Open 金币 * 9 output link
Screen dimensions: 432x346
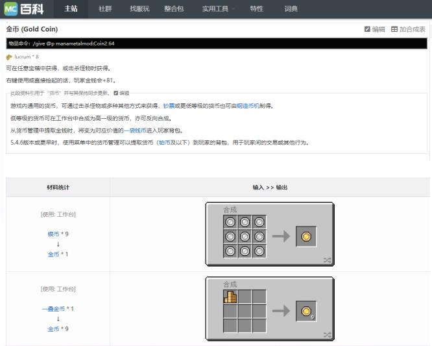[x=53, y=329]
